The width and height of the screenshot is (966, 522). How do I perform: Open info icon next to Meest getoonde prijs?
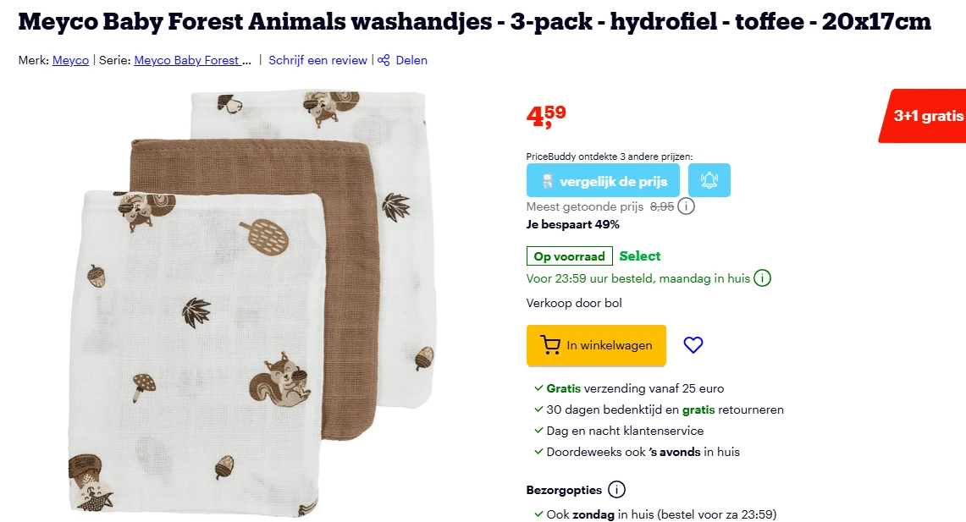pos(686,206)
